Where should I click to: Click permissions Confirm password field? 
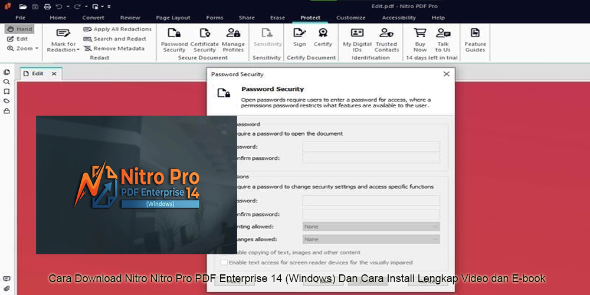[371, 214]
